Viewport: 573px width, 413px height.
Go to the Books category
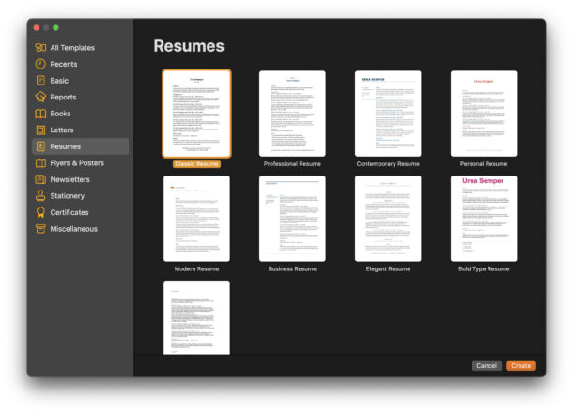[60, 114]
